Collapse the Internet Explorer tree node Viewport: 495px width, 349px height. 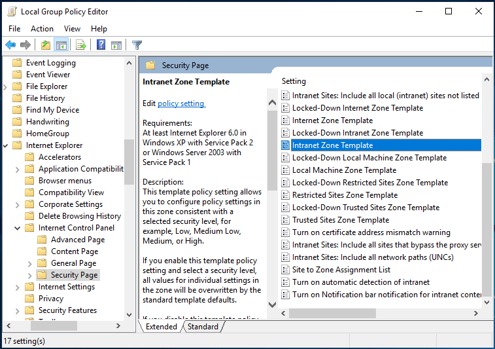(5, 146)
